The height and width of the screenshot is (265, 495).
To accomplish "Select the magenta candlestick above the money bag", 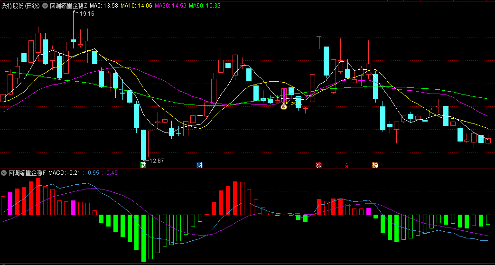I will [x=283, y=95].
